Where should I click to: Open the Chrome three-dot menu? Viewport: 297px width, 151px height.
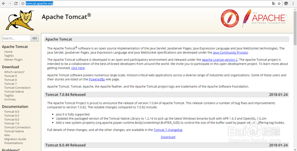click(293, 3)
